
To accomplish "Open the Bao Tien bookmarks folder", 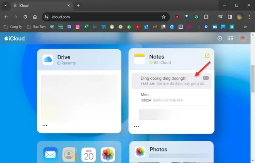I will [36, 27].
